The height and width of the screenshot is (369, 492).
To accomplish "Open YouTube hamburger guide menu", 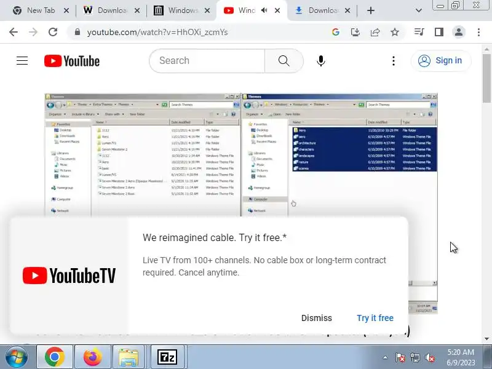I will point(22,60).
